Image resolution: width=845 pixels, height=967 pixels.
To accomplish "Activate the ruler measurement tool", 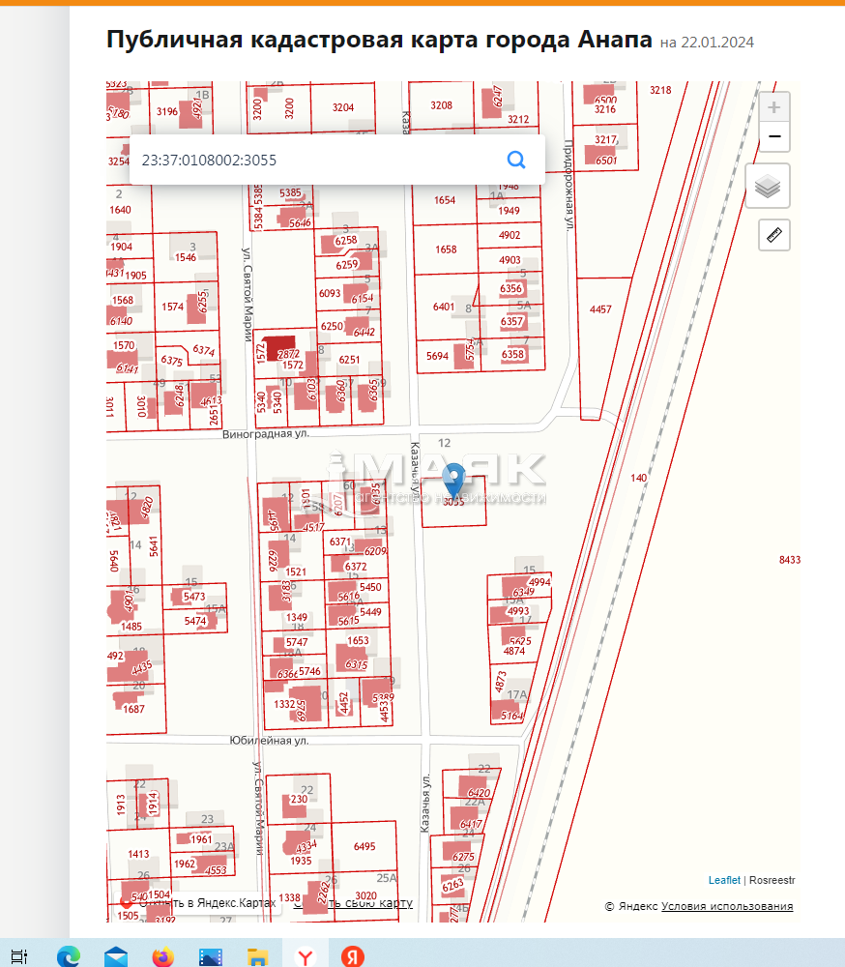I will [x=774, y=234].
